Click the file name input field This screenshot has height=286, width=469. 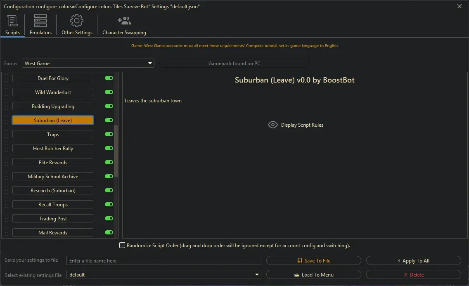164,261
